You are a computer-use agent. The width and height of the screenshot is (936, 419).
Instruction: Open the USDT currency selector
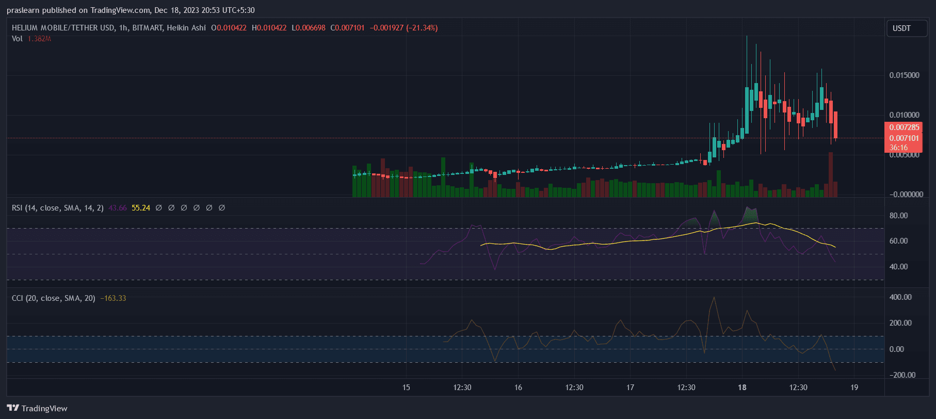901,28
